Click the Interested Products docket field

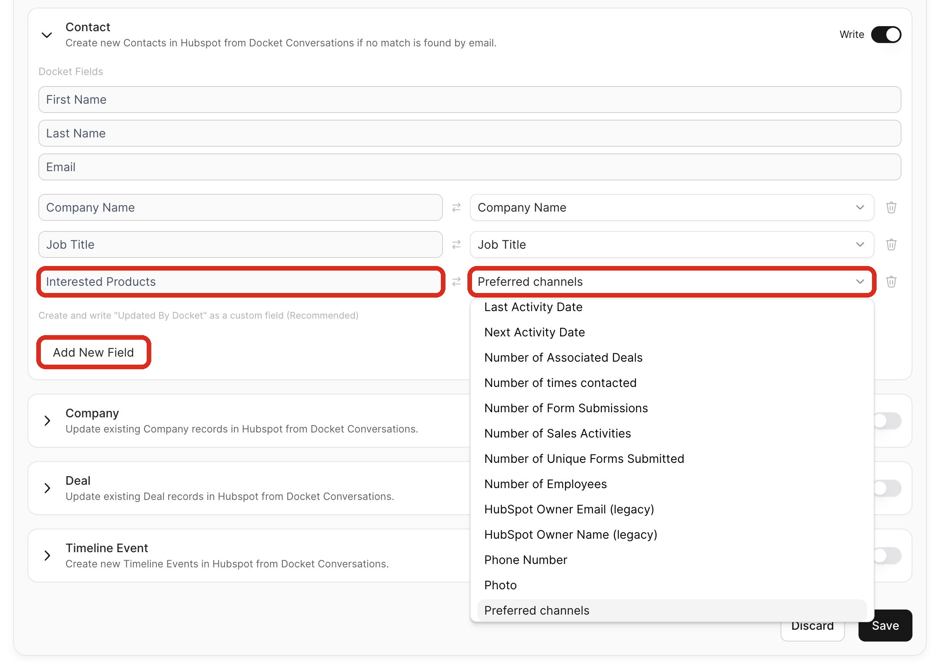pos(240,282)
